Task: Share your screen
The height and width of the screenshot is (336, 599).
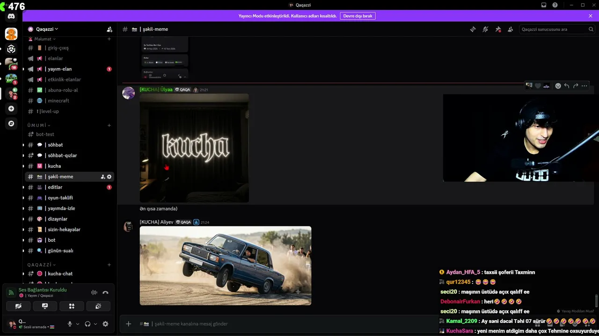Action: (45, 306)
